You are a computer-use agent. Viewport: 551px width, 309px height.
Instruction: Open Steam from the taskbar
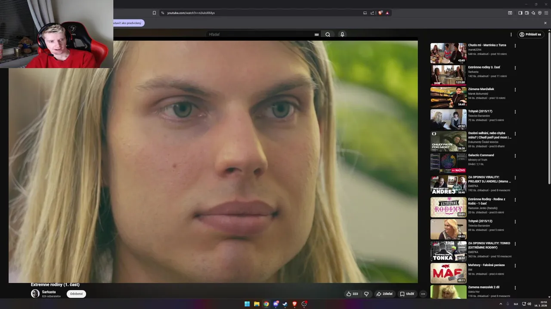[x=285, y=304]
